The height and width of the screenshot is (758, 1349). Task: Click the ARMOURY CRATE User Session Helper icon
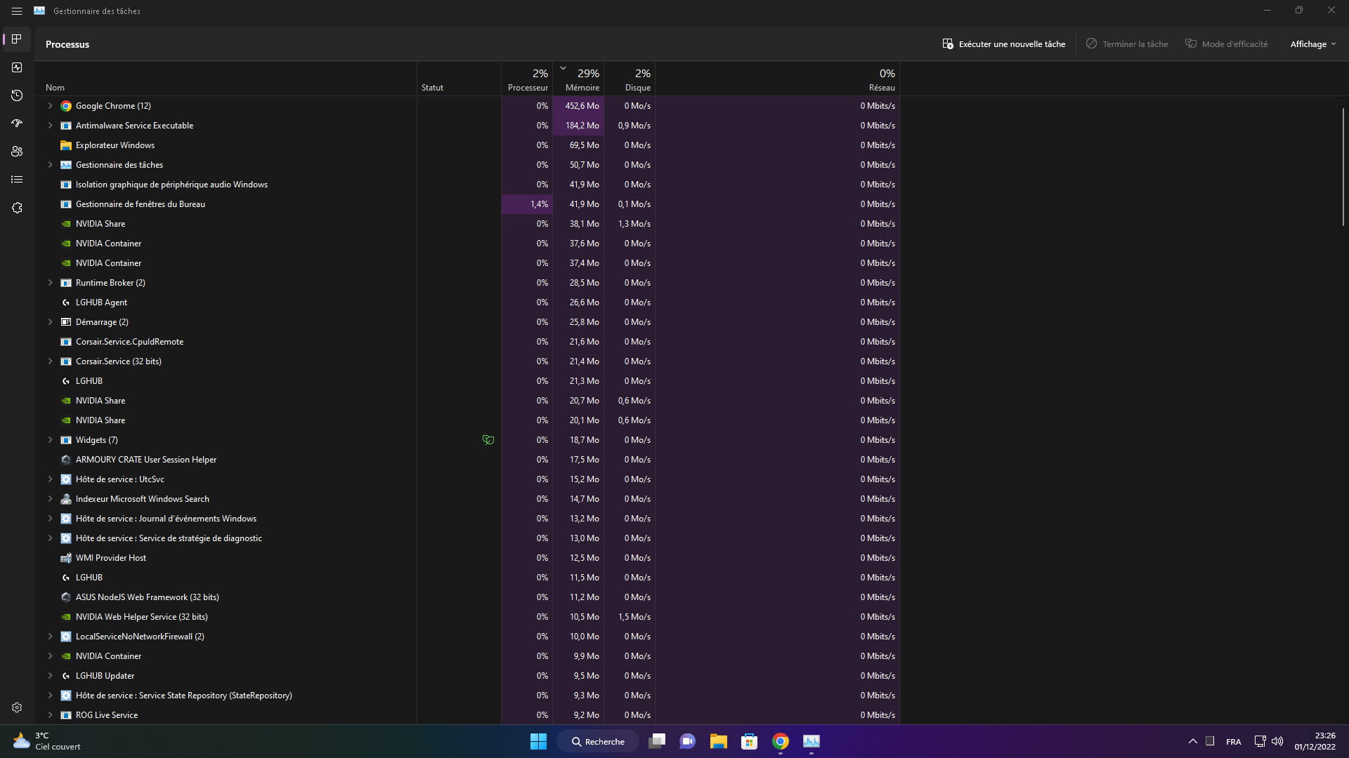point(66,460)
